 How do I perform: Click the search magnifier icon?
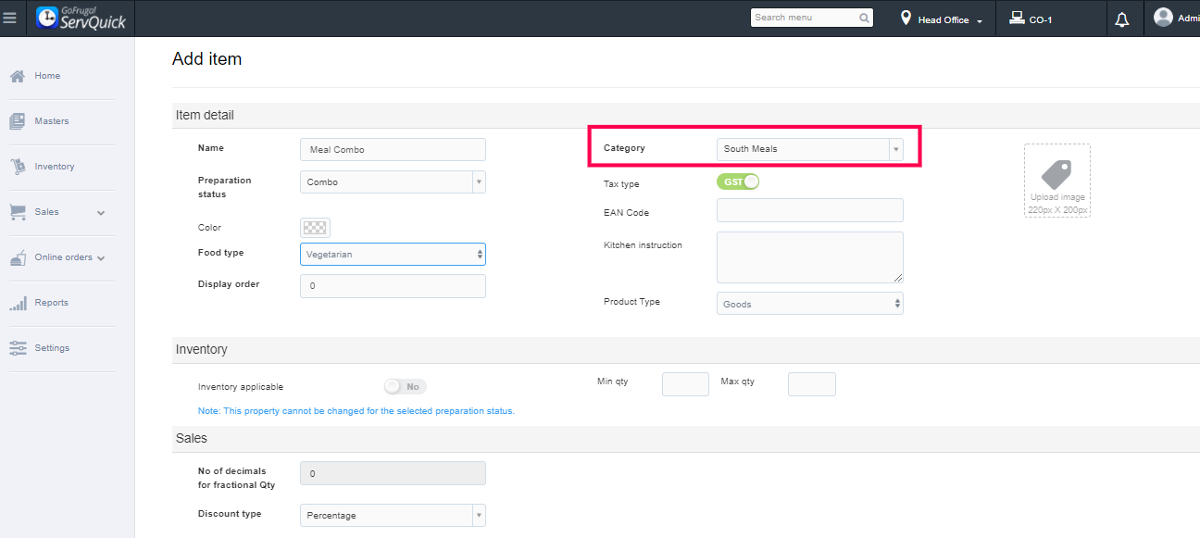click(864, 18)
